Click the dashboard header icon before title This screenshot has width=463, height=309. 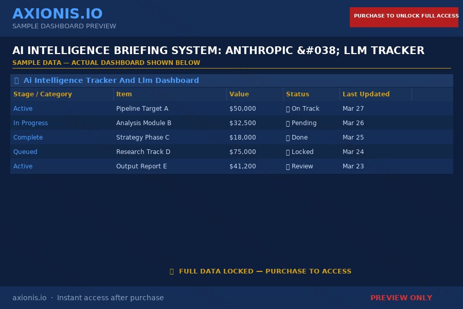16,80
